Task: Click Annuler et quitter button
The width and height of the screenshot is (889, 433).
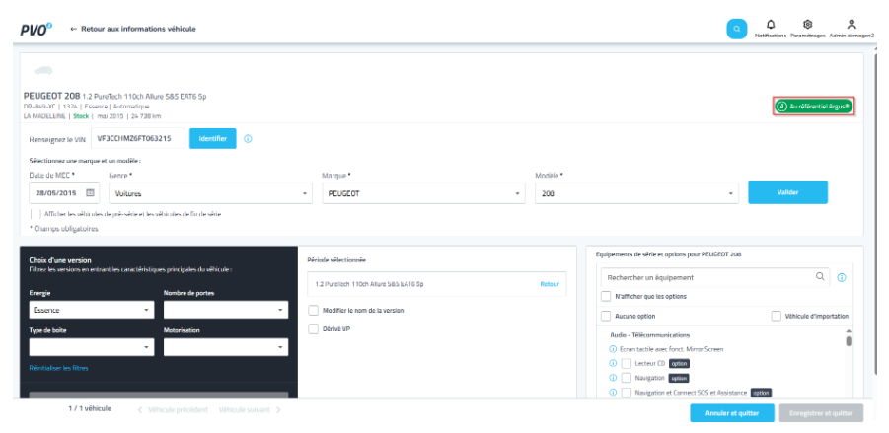Action: [x=732, y=413]
